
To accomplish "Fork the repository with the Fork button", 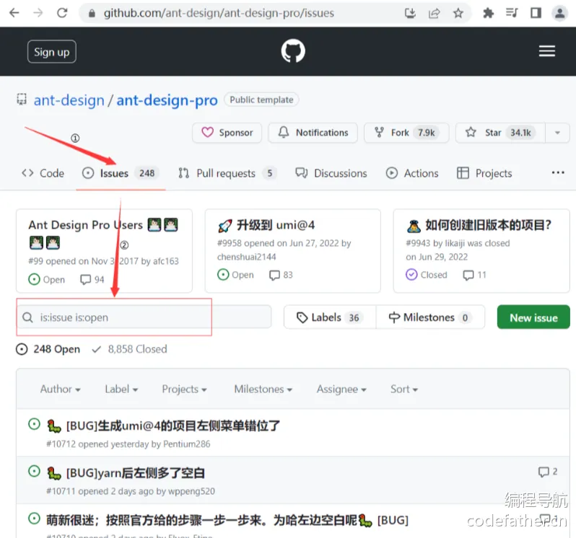I will [406, 133].
